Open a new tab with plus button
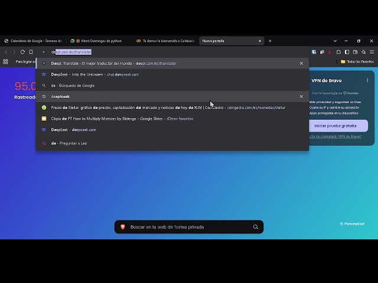This screenshot has width=378, height=283. [x=270, y=41]
